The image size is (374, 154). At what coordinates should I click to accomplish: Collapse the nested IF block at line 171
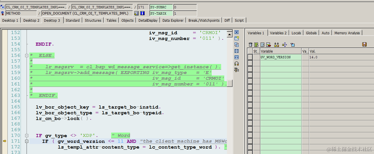point(27,141)
